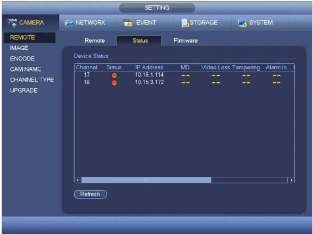
Task: Open CHANNEL TYPE in the sidebar
Action: point(32,80)
